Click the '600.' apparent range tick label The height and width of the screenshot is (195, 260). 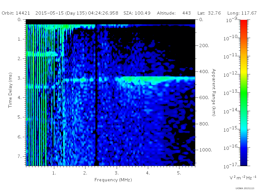pos(204,98)
